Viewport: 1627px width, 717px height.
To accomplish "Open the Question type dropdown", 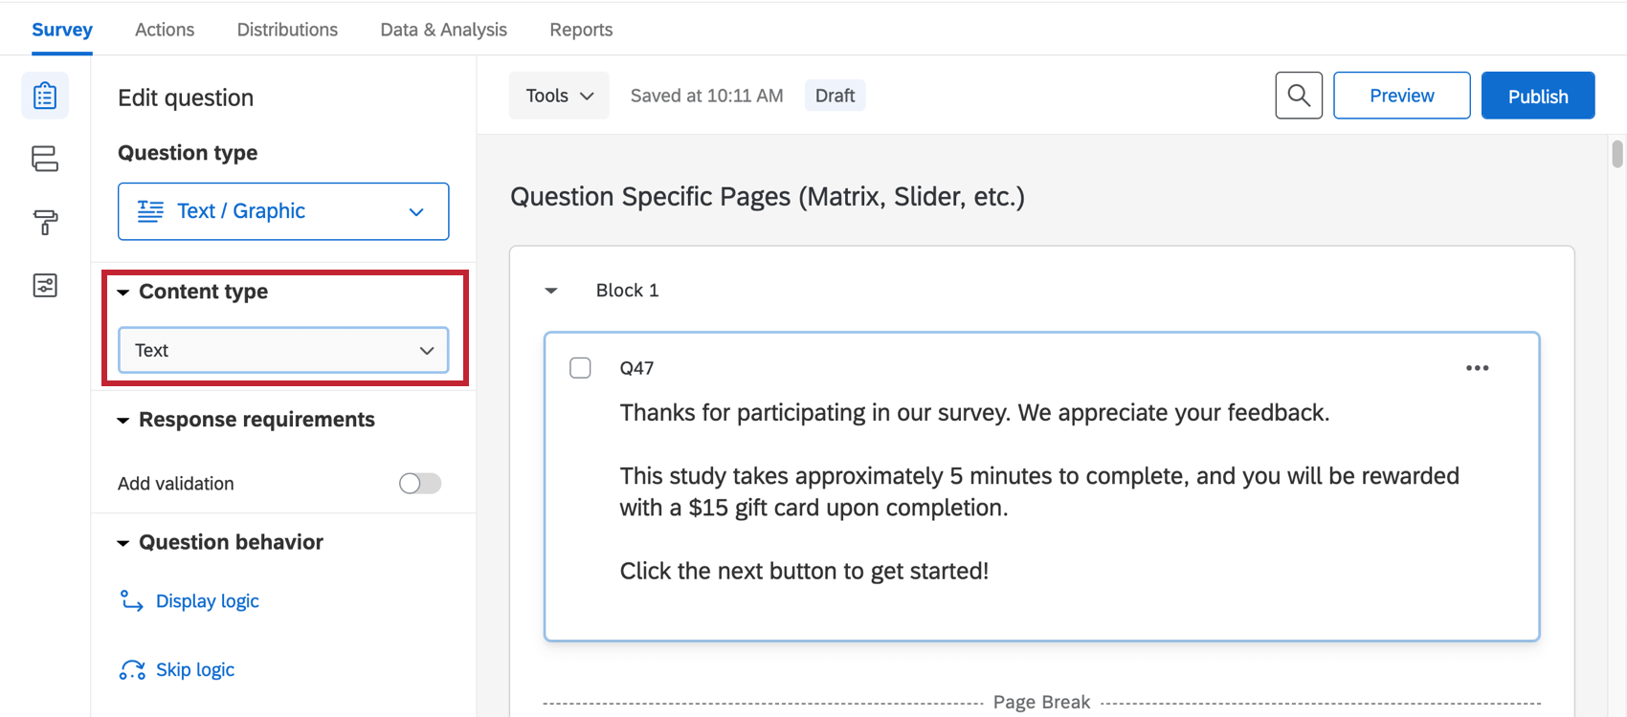I will [x=282, y=211].
